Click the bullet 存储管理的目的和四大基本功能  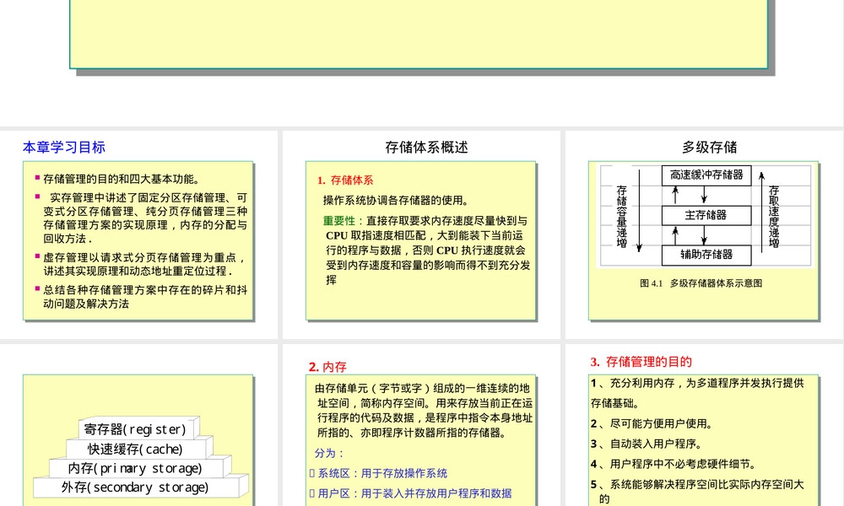121,179
